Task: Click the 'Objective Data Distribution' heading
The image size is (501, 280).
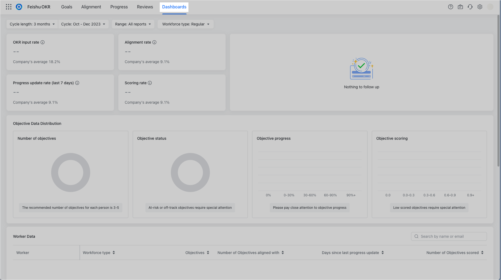Action: coord(37,123)
